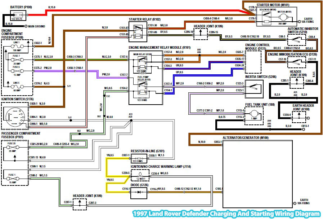Viewport: 323px width, 219px height.
Task: Select the 'C028-1 N,3.0' wire label
Action: tap(37, 104)
